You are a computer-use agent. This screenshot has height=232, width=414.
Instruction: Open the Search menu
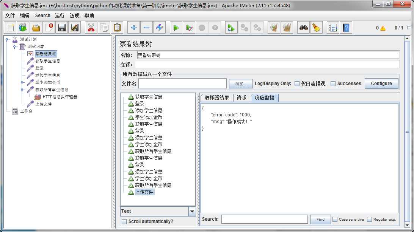coord(42,15)
